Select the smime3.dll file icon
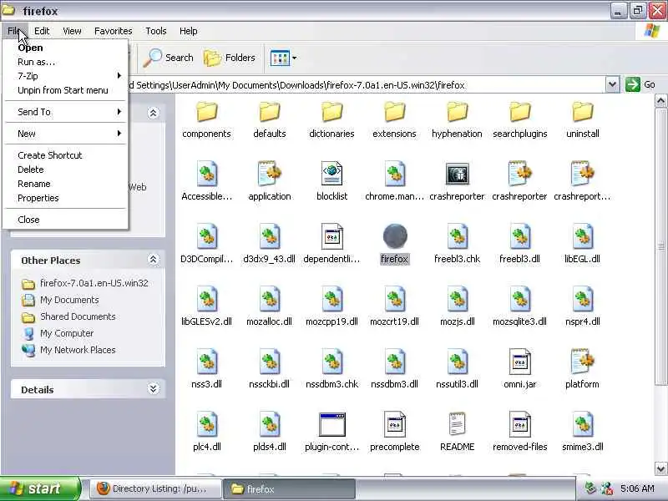Viewport: 668px width, 501px height. (x=582, y=424)
